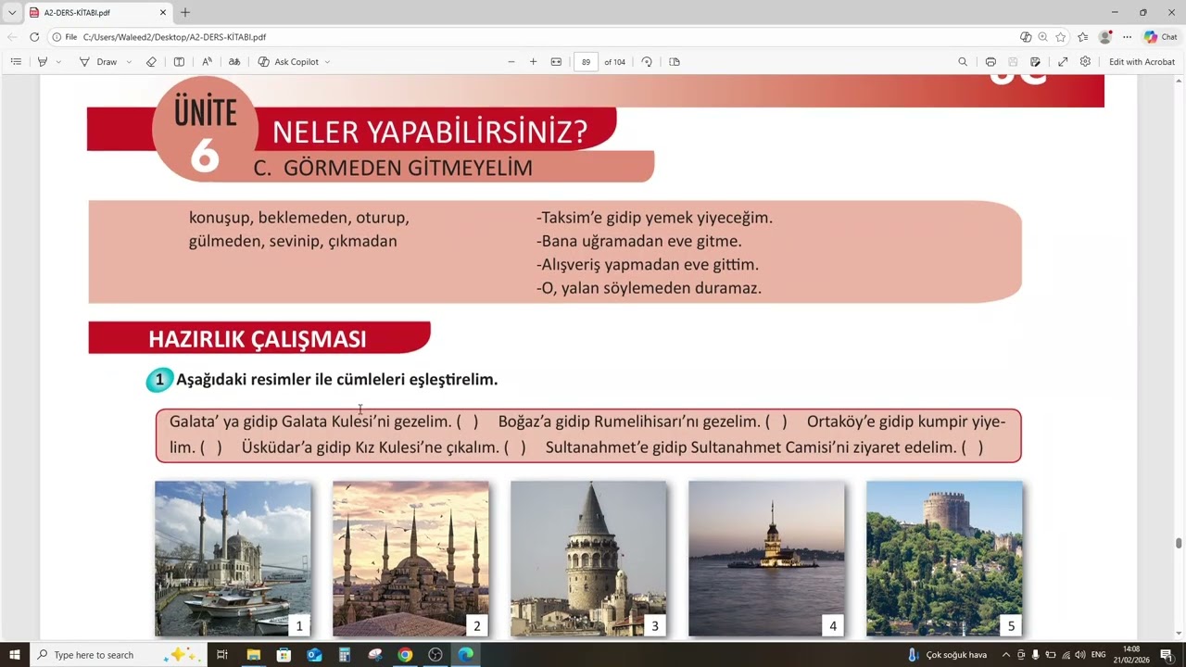Image resolution: width=1186 pixels, height=667 pixels.
Task: Zoom in the PDF page
Action: click(533, 62)
